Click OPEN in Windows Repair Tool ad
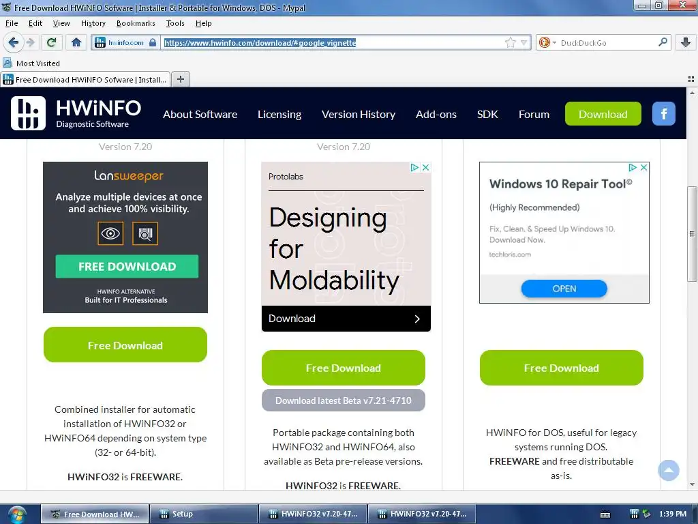The image size is (698, 524). pyautogui.click(x=564, y=289)
